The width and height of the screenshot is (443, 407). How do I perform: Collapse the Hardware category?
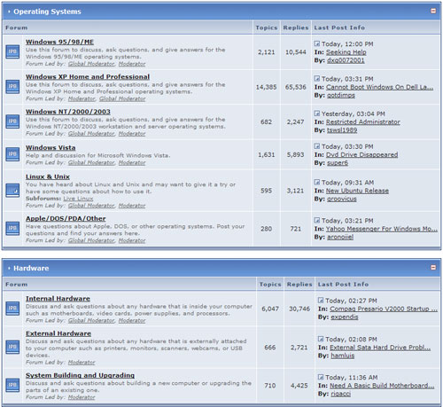[433, 268]
